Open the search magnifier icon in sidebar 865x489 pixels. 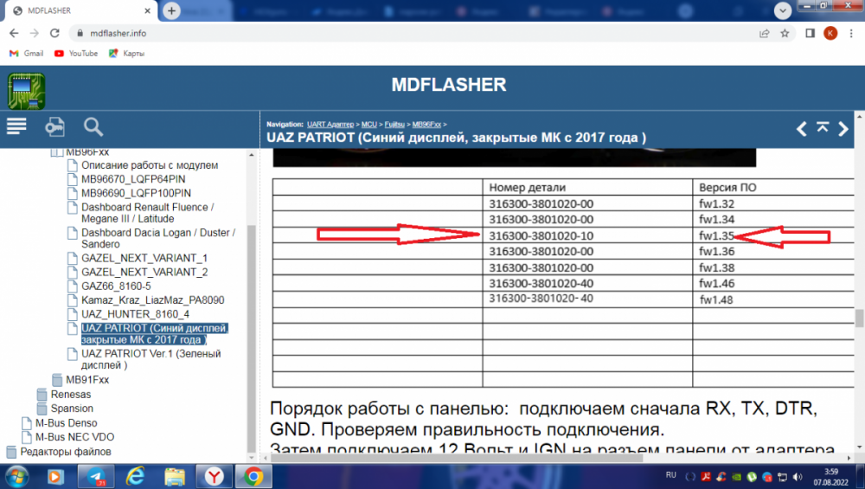pyautogui.click(x=93, y=127)
